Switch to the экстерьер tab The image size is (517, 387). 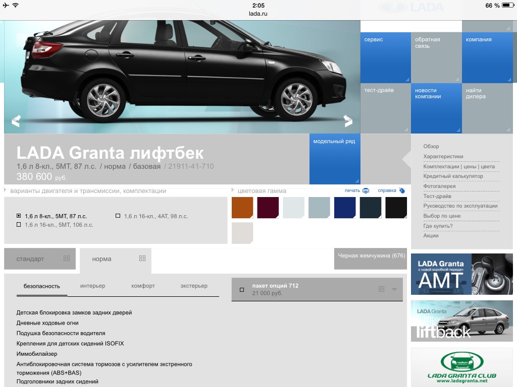(x=194, y=286)
